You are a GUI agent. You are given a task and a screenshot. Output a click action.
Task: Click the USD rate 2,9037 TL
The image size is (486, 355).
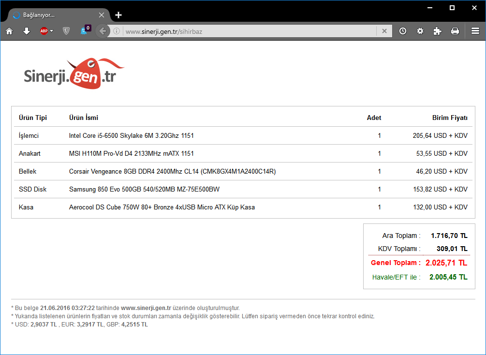pos(44,325)
